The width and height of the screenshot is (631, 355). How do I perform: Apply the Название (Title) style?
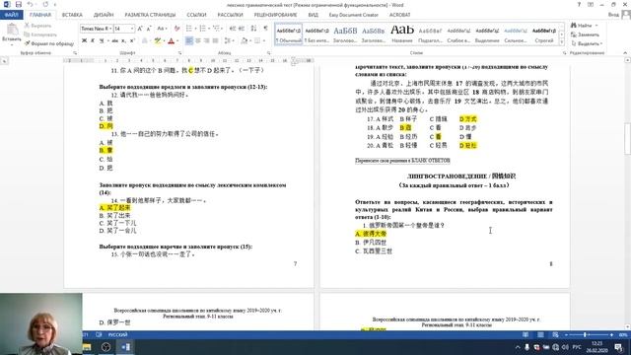pyautogui.click(x=402, y=35)
